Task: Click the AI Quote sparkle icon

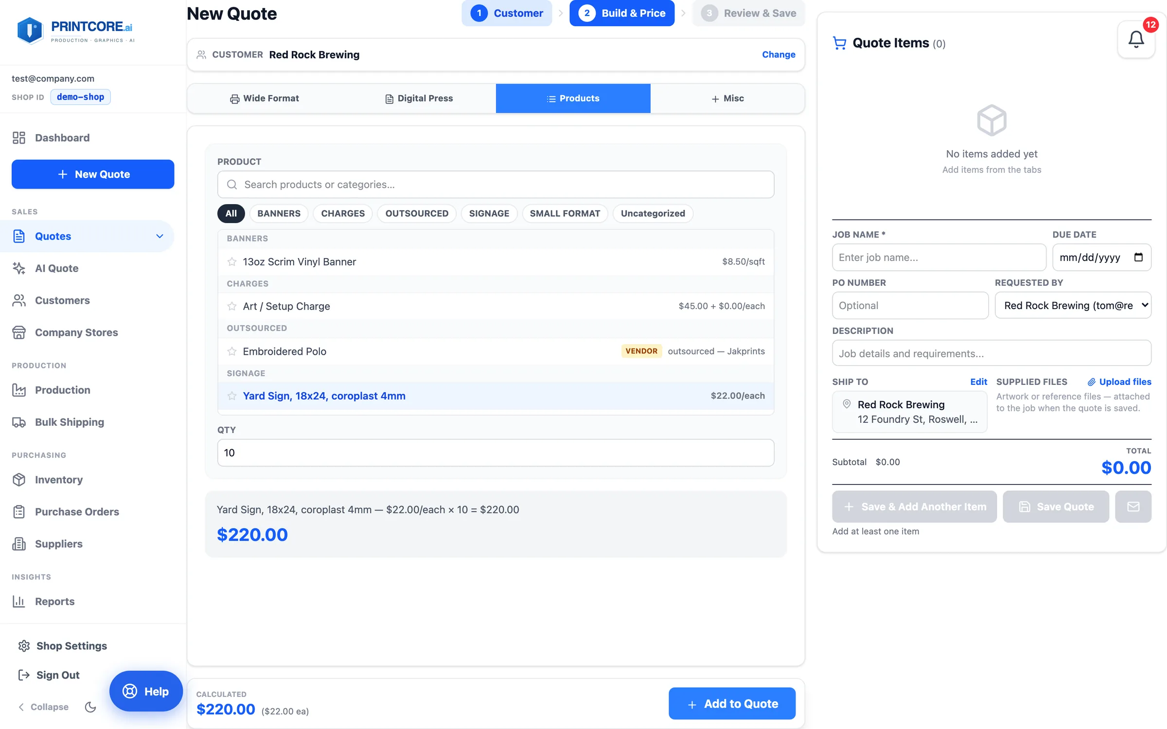Action: click(19, 268)
